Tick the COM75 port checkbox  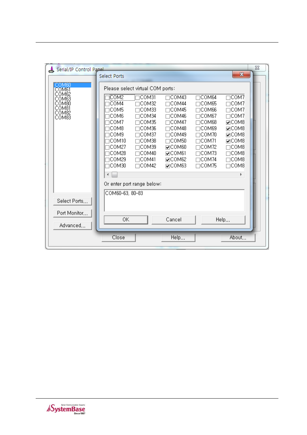198,166
